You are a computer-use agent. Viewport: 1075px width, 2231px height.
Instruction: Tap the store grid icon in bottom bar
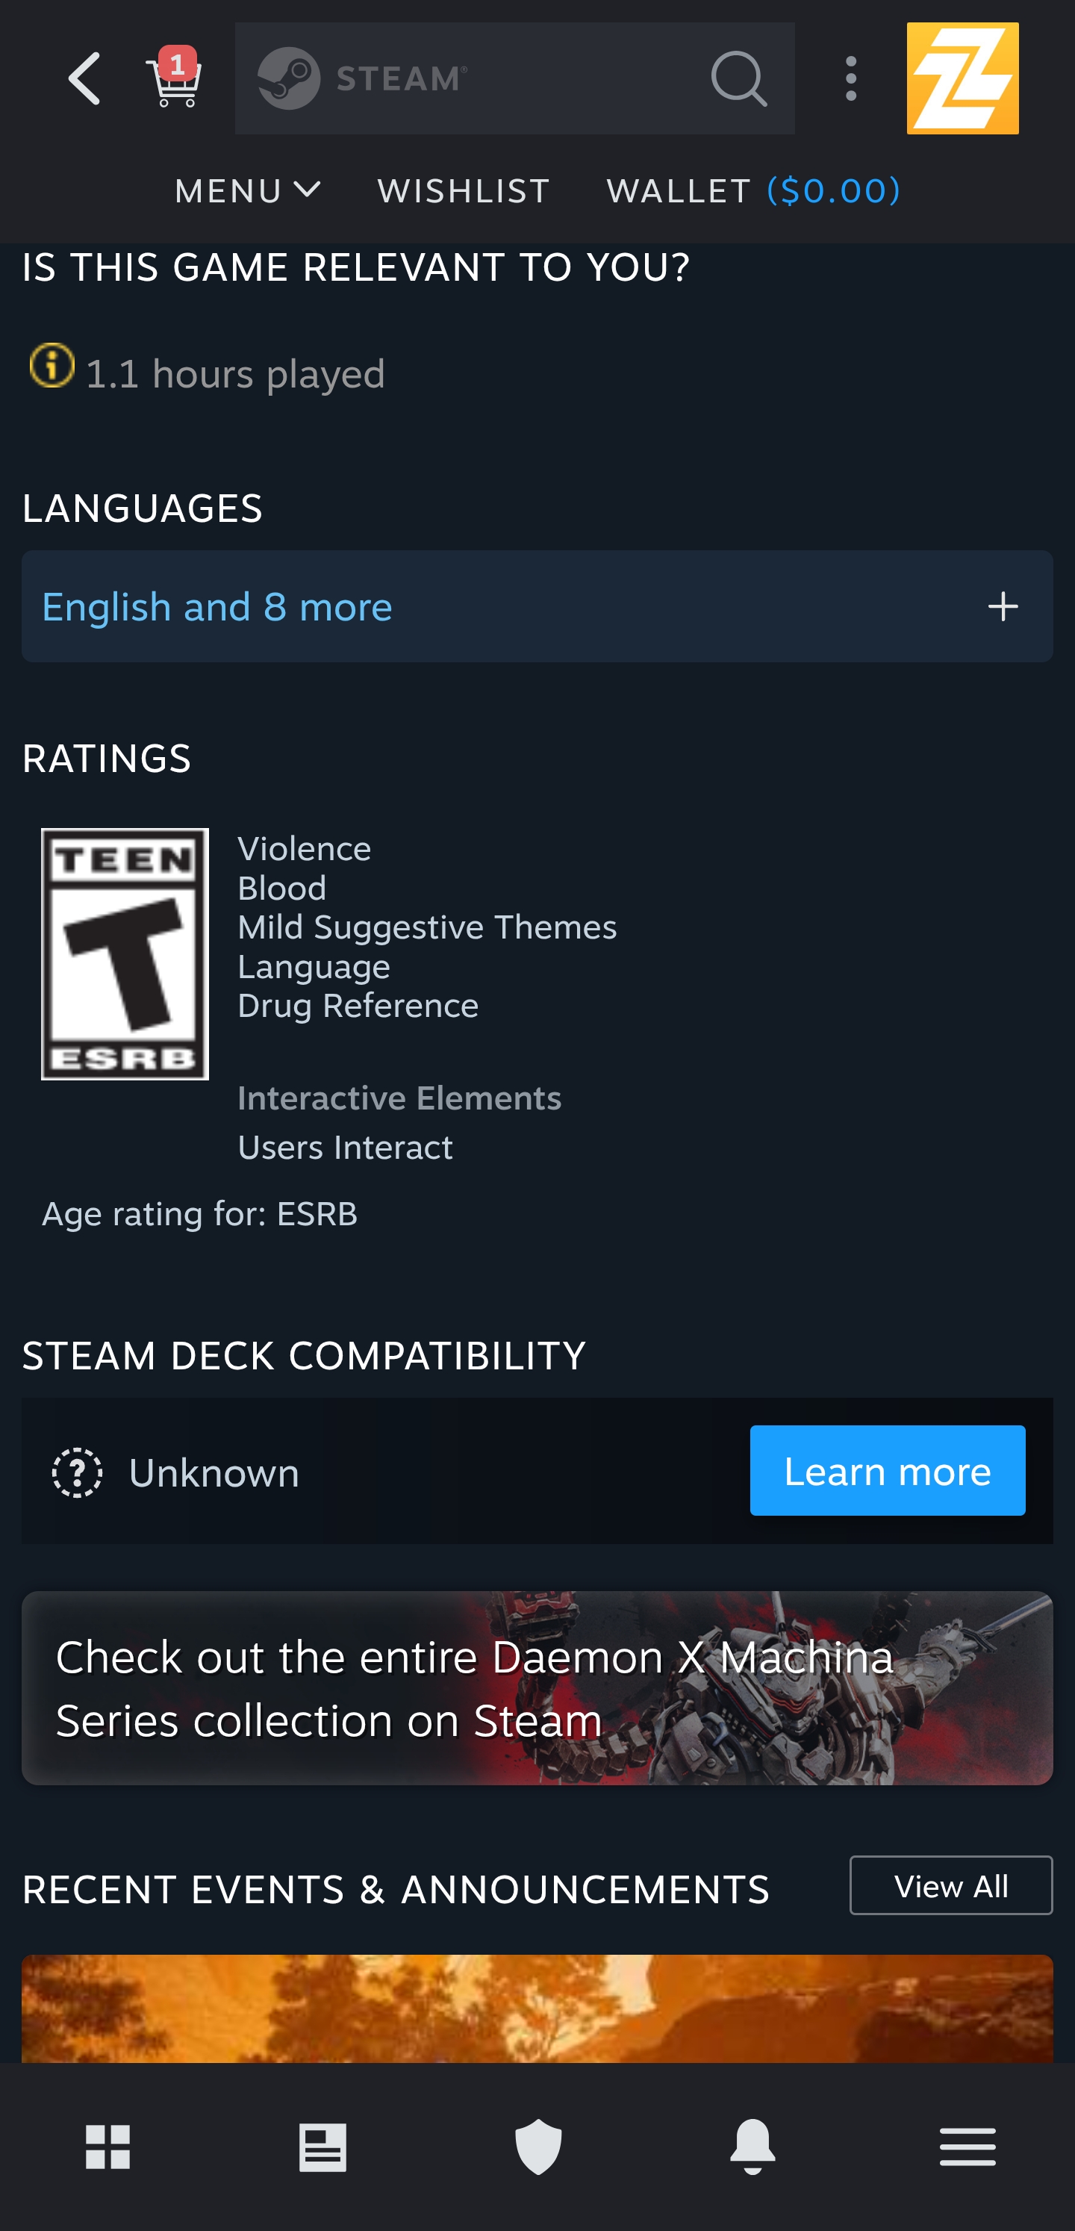pyautogui.click(x=107, y=2146)
